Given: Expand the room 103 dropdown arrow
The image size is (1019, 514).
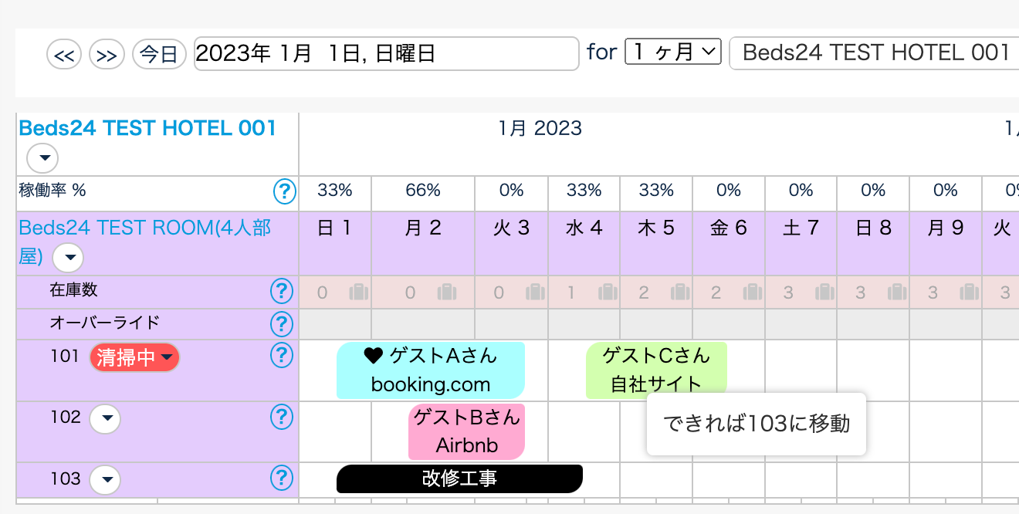Looking at the screenshot, I should click(106, 480).
